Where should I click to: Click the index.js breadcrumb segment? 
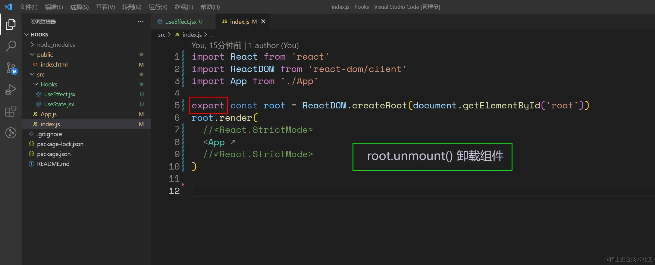(x=192, y=35)
